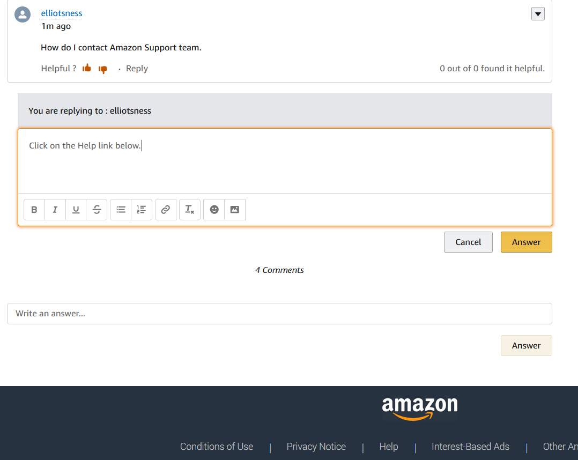
Task: Insert an image with the picture icon
Action: pyautogui.click(x=235, y=209)
